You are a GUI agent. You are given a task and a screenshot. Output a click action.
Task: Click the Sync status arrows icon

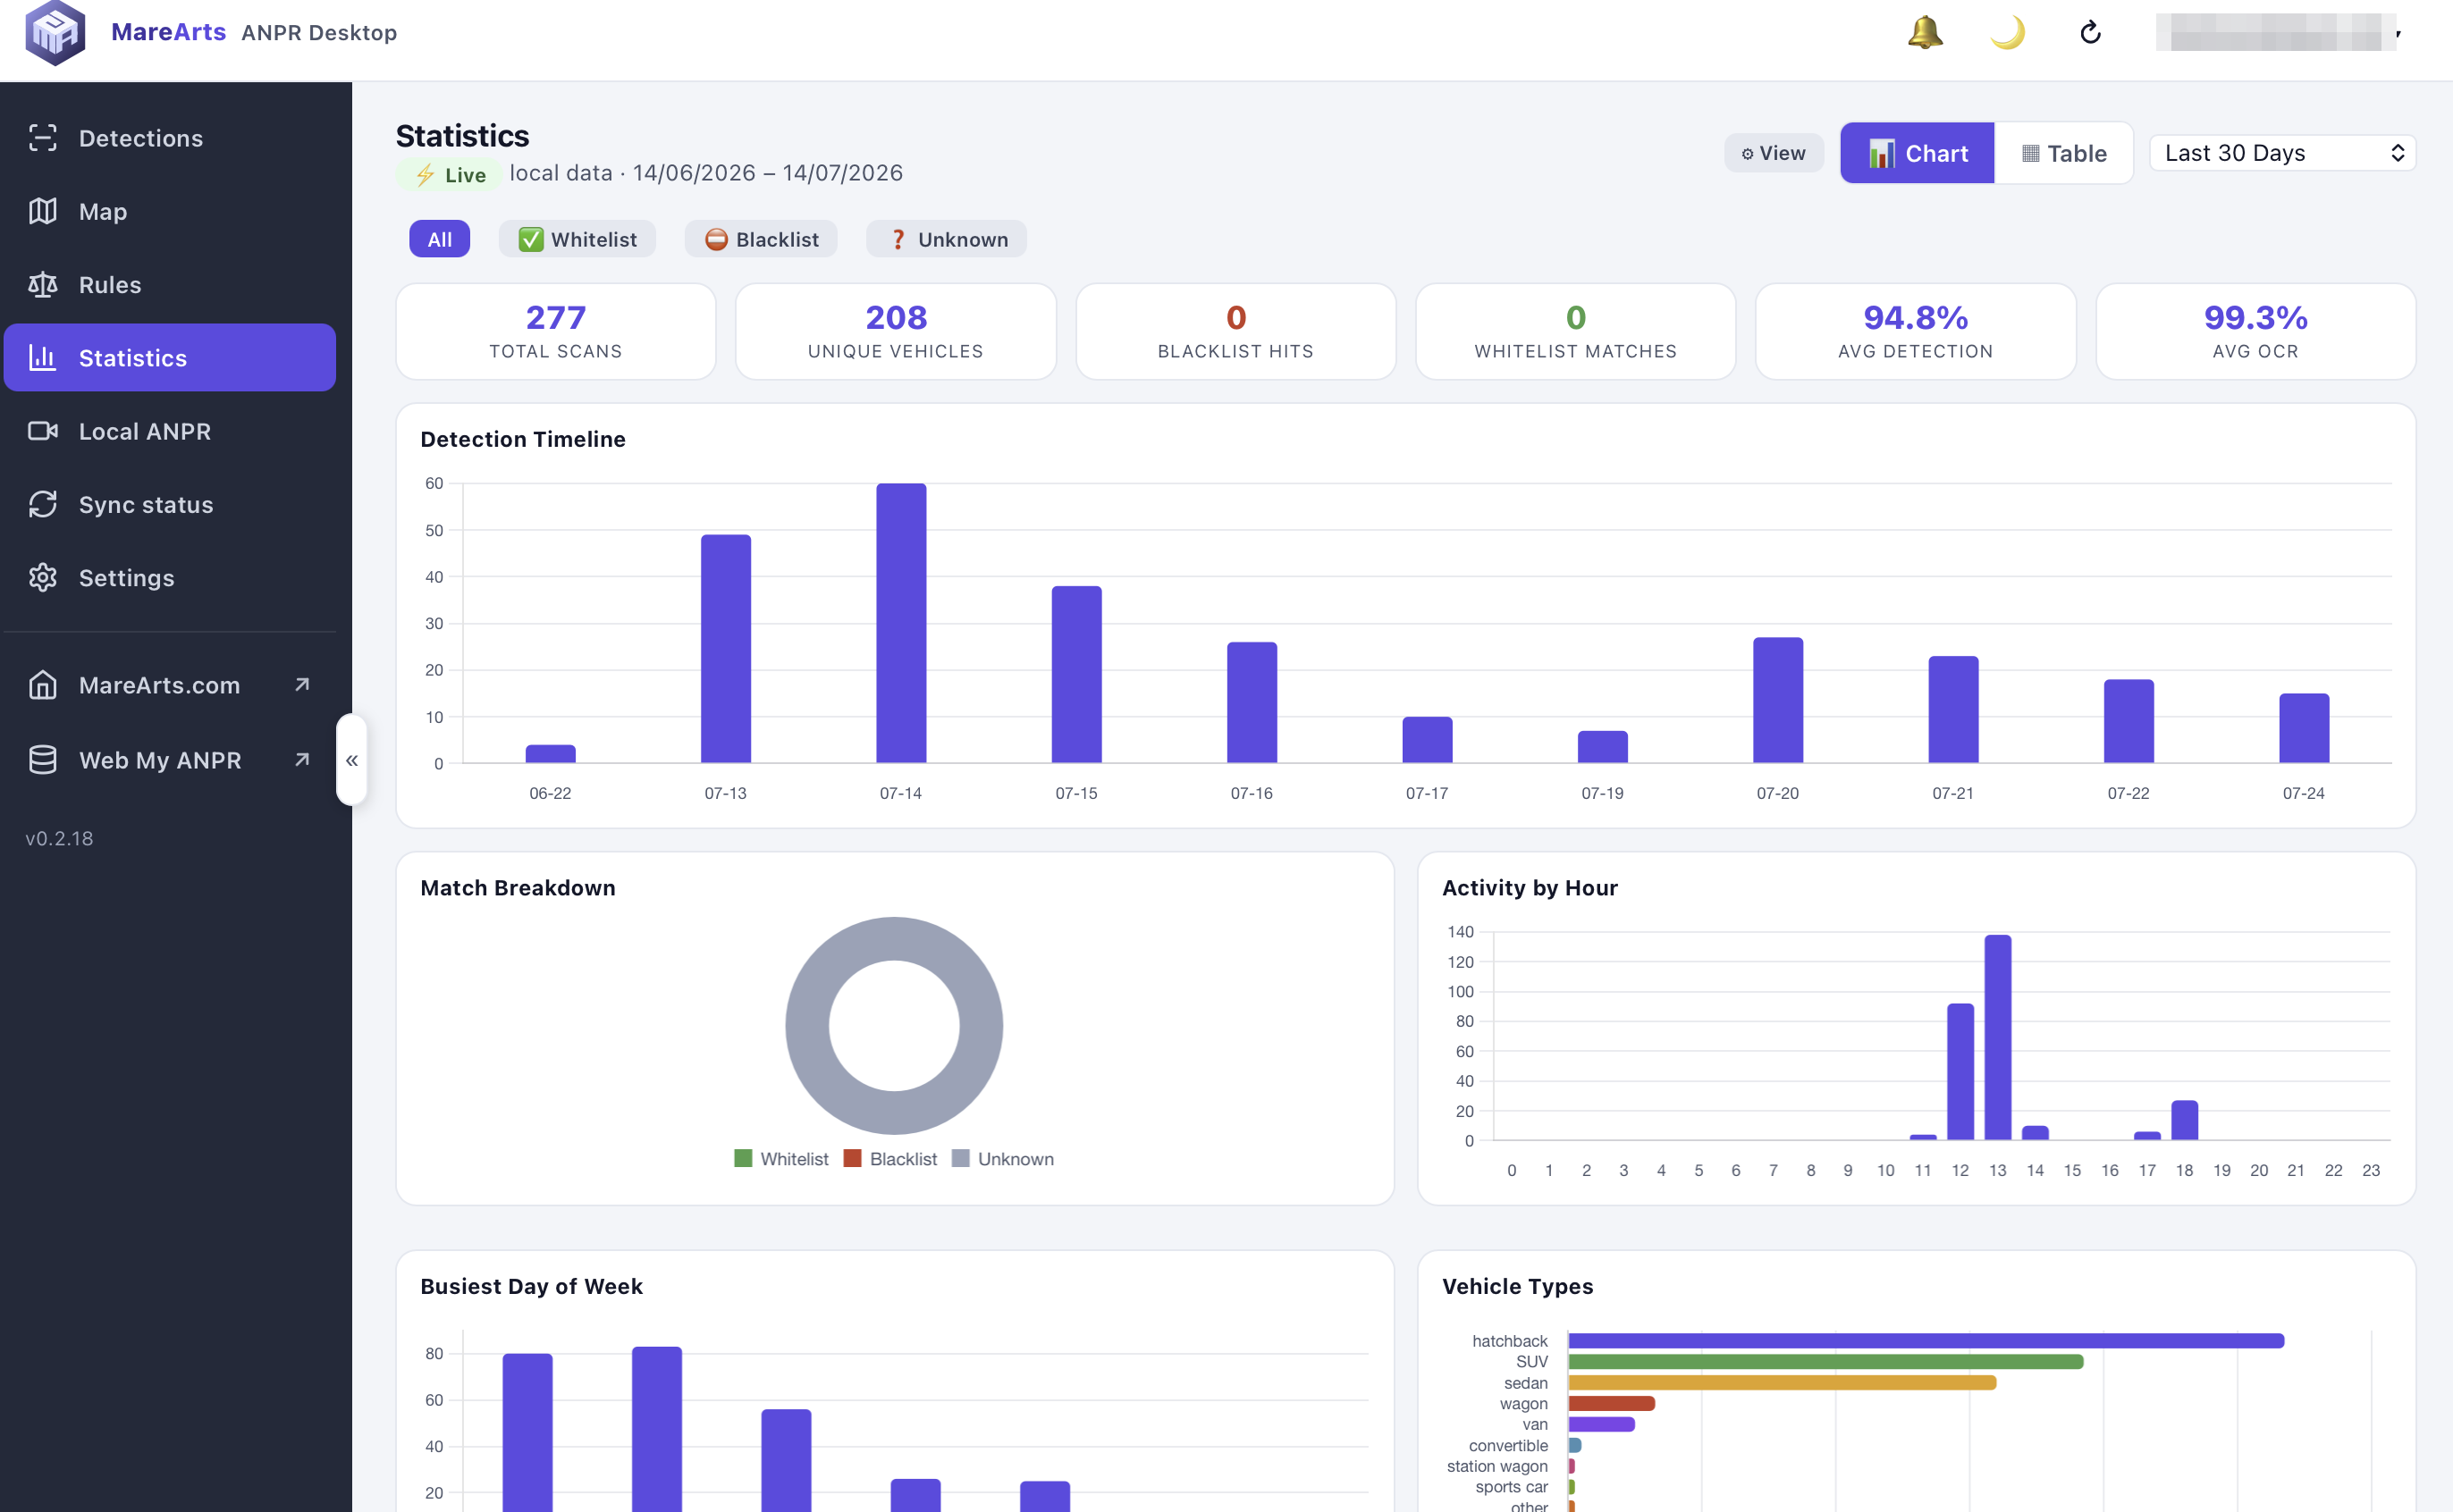(43, 504)
